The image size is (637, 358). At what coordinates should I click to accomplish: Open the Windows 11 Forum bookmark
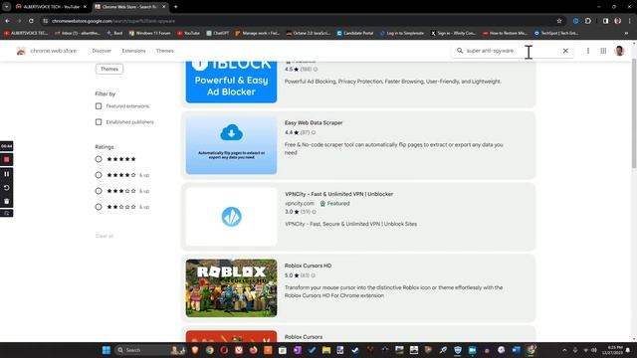tap(149, 33)
